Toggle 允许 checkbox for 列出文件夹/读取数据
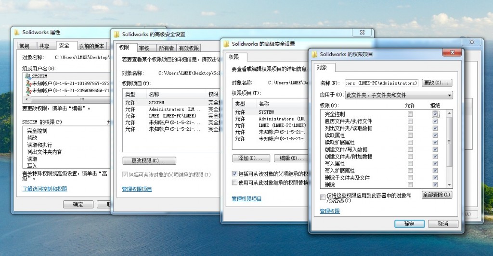Viewport: 493px width, 256px height. pos(410,128)
